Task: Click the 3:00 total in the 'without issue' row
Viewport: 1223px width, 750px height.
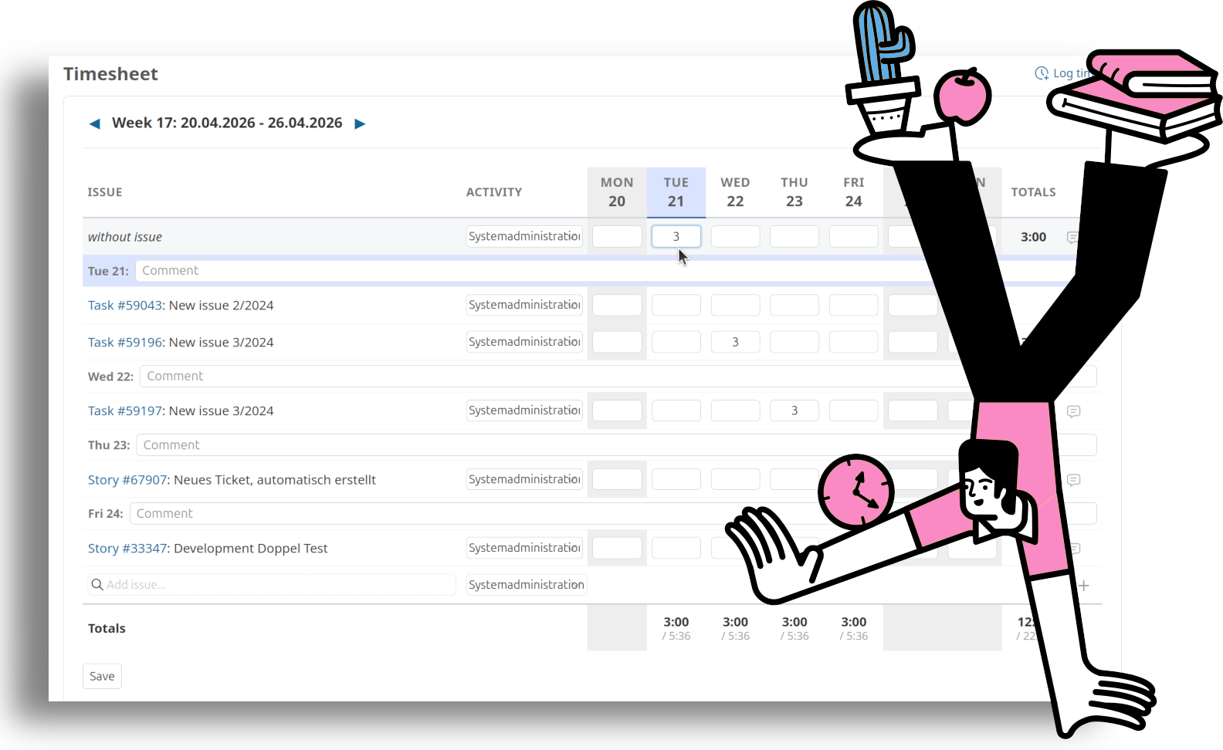Action: (x=1033, y=237)
